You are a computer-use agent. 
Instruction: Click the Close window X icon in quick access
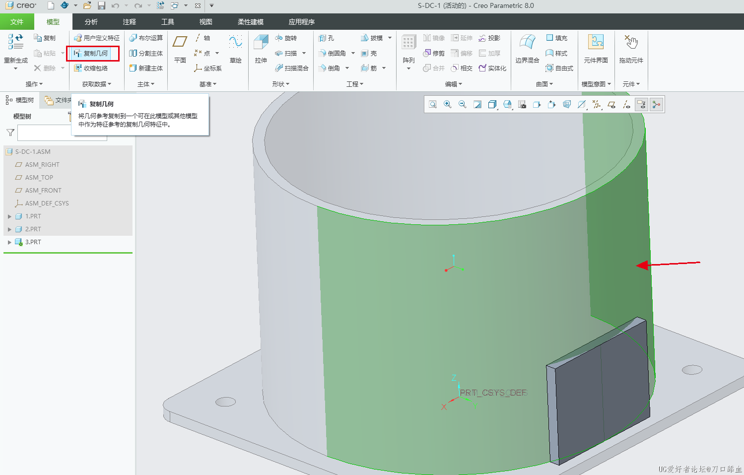tap(198, 5)
